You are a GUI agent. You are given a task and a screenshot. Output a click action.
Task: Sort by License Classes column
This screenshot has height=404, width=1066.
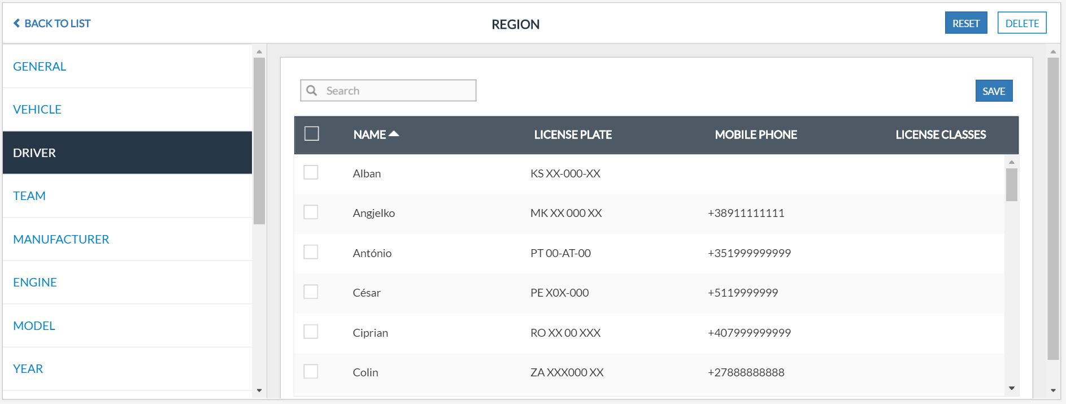pos(941,134)
